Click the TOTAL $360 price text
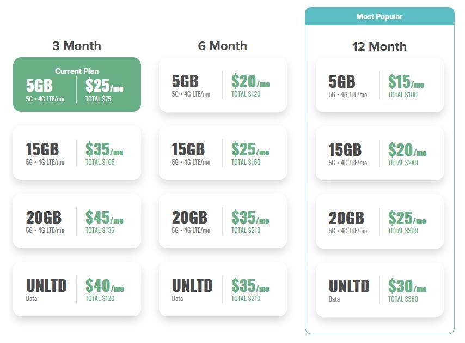This screenshot has width=465, height=343. 403,299
